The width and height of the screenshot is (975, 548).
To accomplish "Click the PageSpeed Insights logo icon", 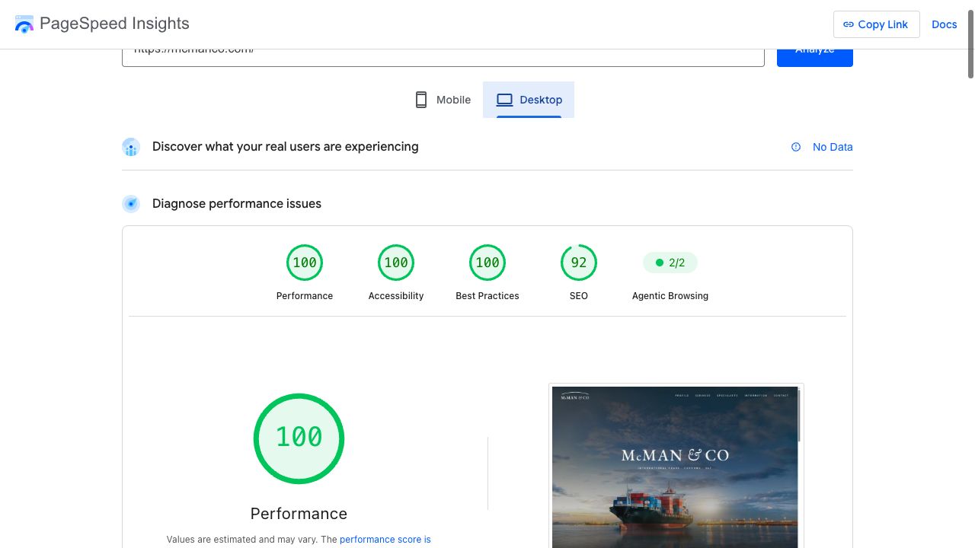I will click(24, 24).
